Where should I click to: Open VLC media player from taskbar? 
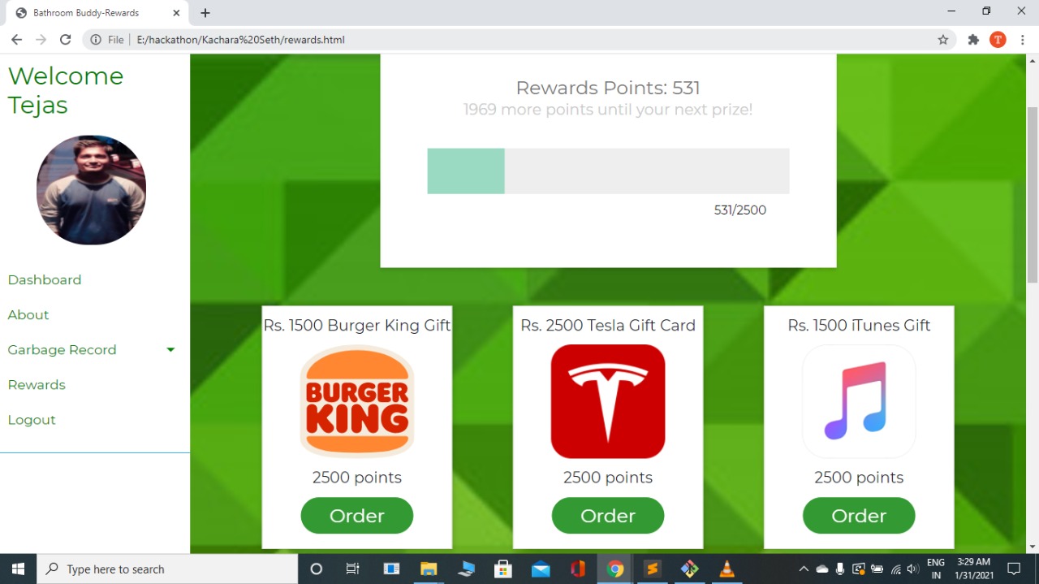tap(727, 569)
